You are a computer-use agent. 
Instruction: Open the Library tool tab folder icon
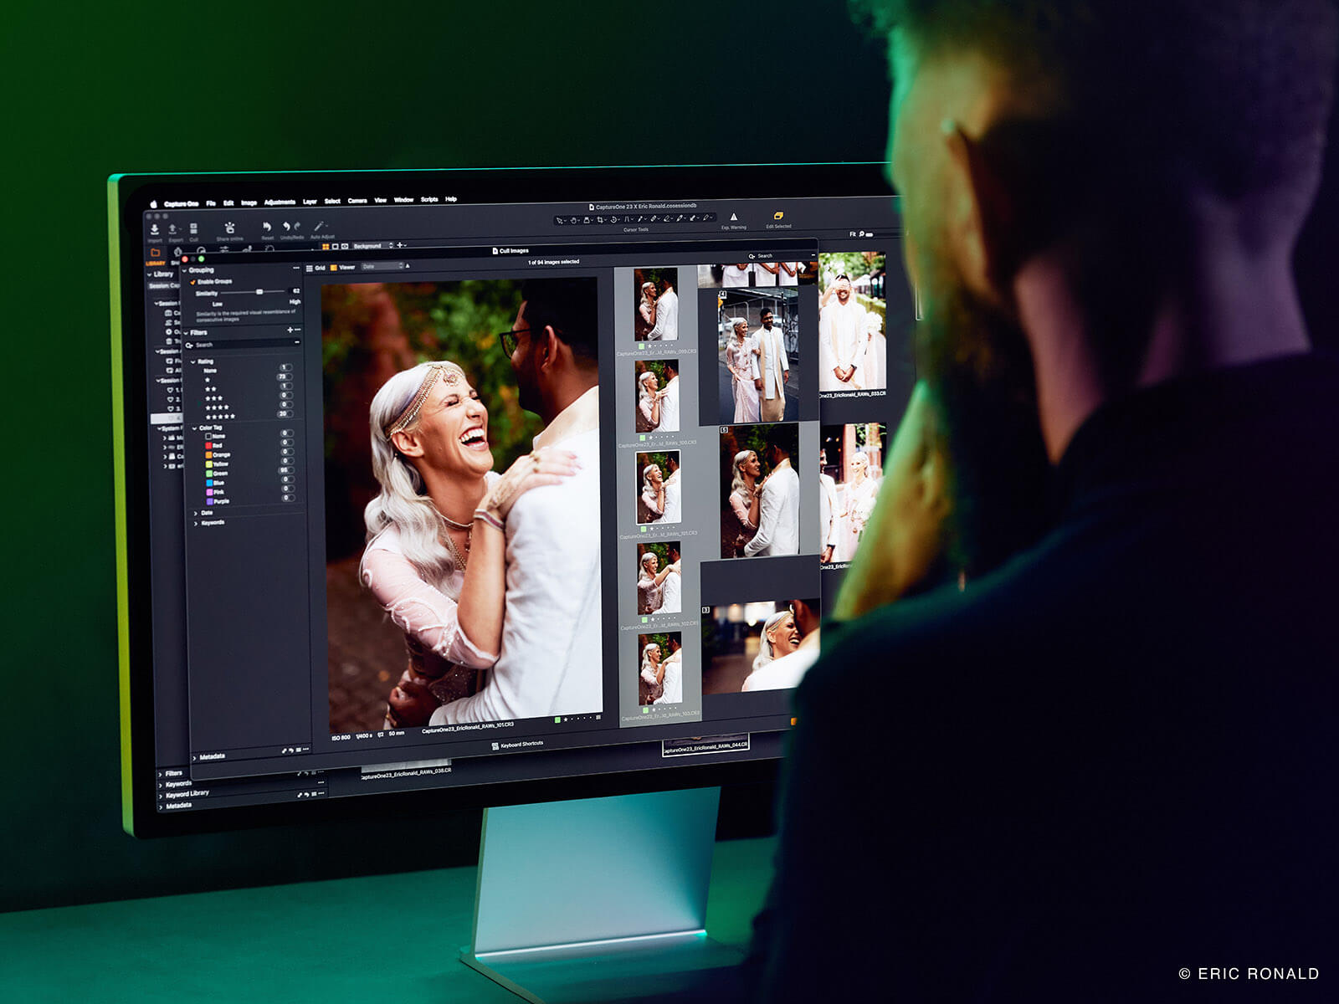point(155,252)
